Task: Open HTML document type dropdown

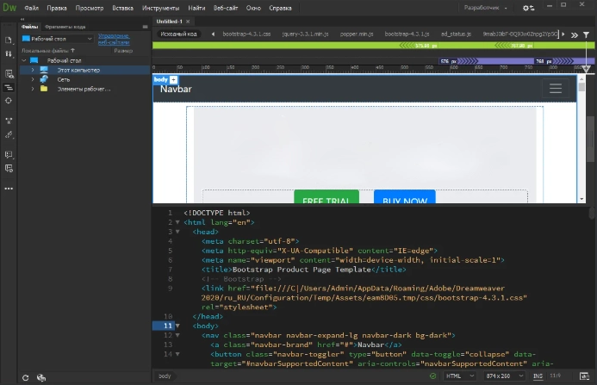Action: tap(459, 376)
